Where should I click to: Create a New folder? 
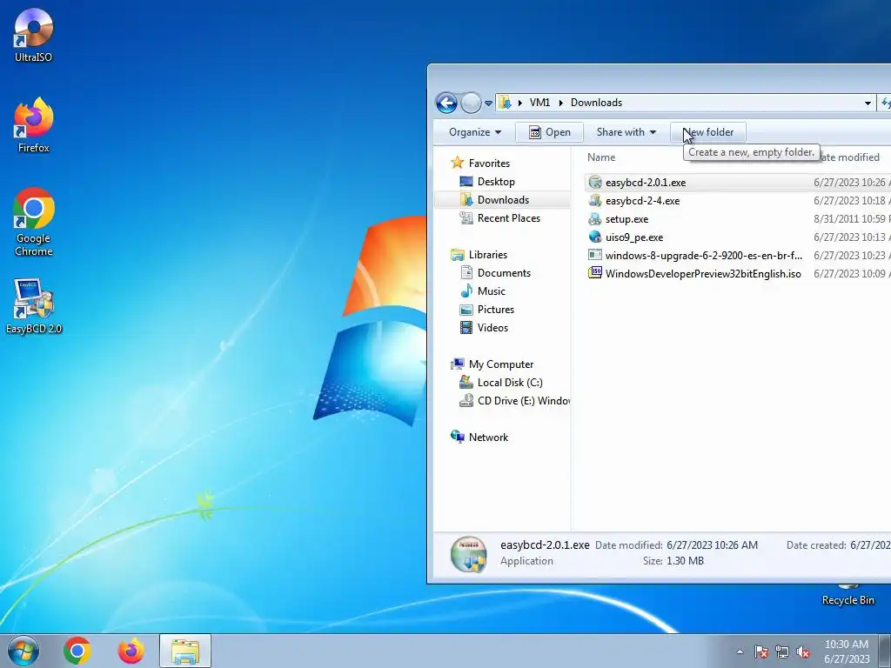click(x=708, y=132)
